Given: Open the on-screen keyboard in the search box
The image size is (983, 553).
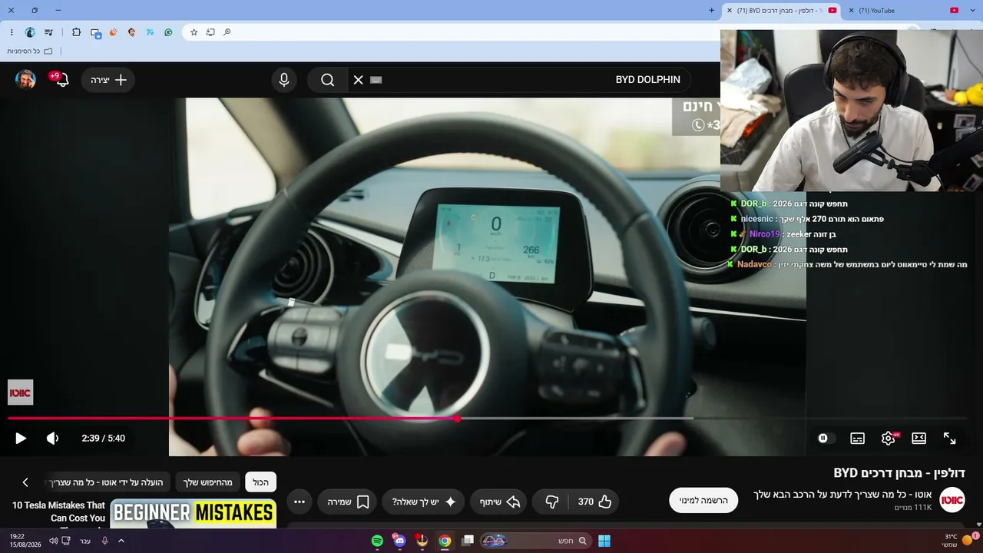Looking at the screenshot, I should [376, 80].
